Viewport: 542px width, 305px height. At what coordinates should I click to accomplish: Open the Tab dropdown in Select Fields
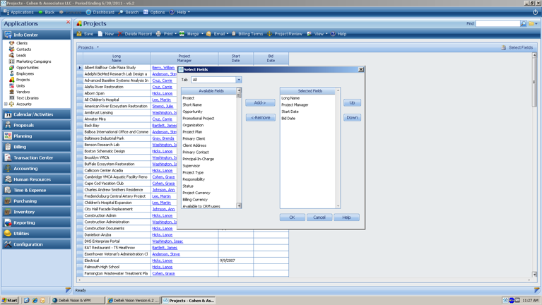[239, 80]
